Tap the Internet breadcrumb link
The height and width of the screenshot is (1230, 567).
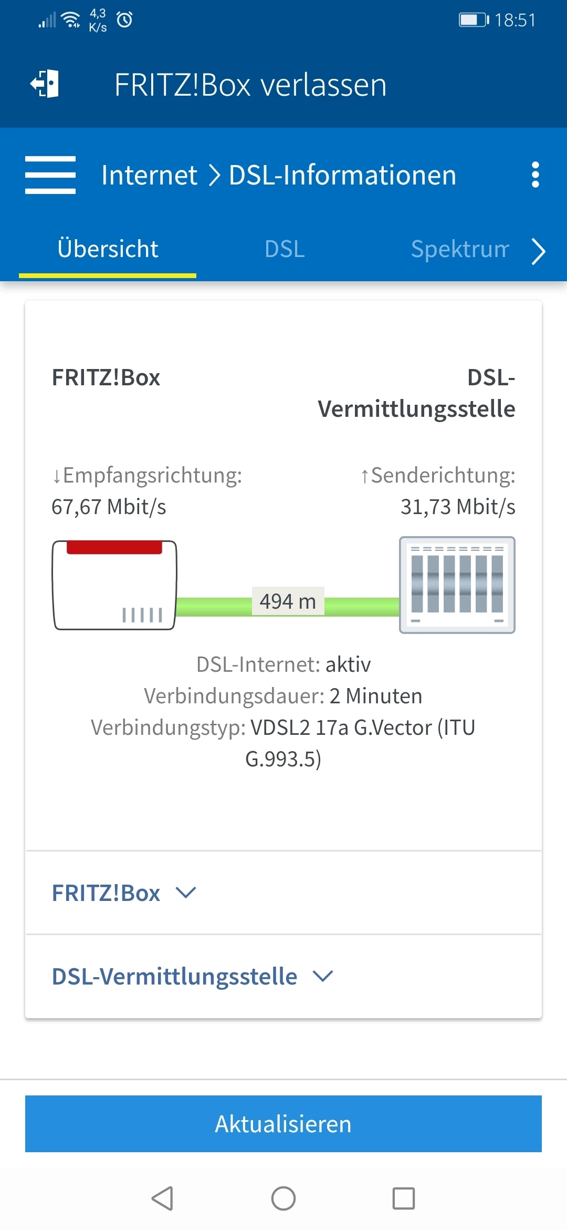point(149,175)
